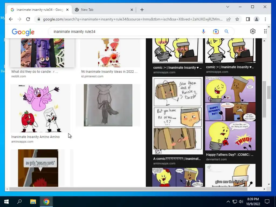Open 'Happy Fathers Day? ::COMIC::' link
Viewport: 276px width, 207px height.
(x=230, y=155)
